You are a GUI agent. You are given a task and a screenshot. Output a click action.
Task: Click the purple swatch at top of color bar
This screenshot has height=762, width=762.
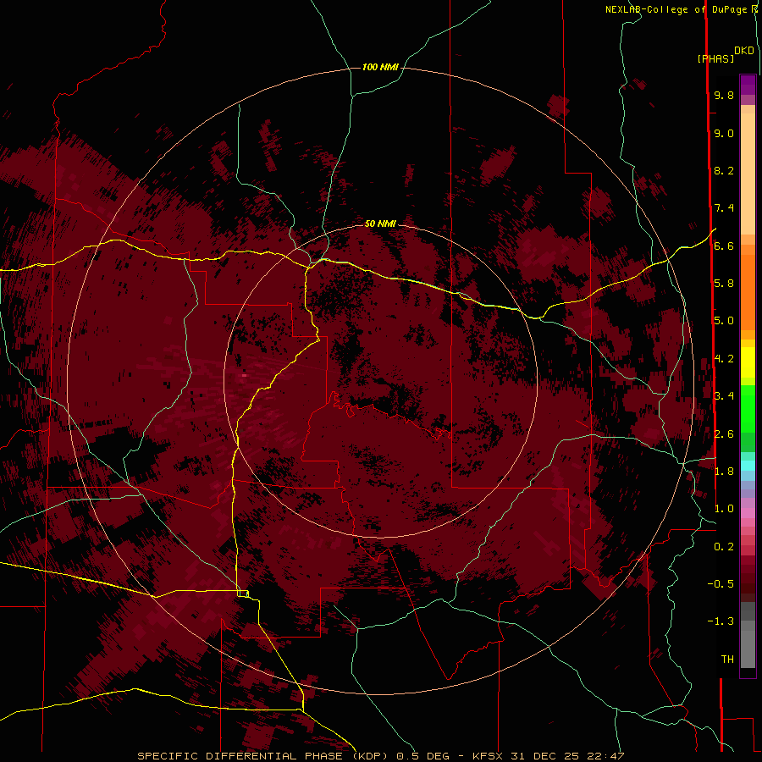point(748,85)
